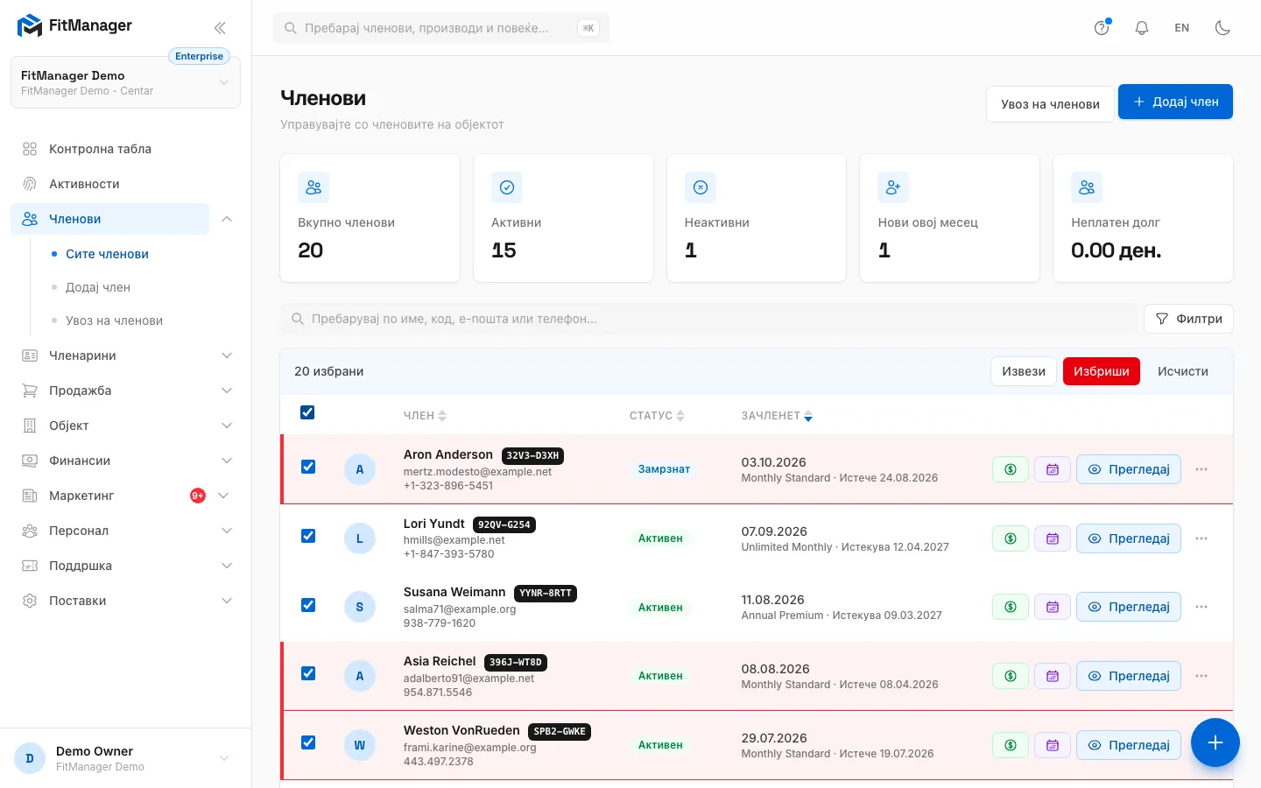Uncheck Aron Anderson's row checkbox
Image resolution: width=1261 pixels, height=788 pixels.
click(x=308, y=467)
